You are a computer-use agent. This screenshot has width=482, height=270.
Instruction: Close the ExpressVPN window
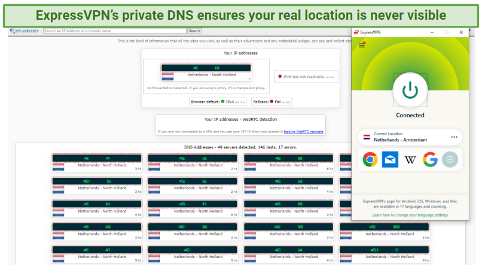pos(461,32)
